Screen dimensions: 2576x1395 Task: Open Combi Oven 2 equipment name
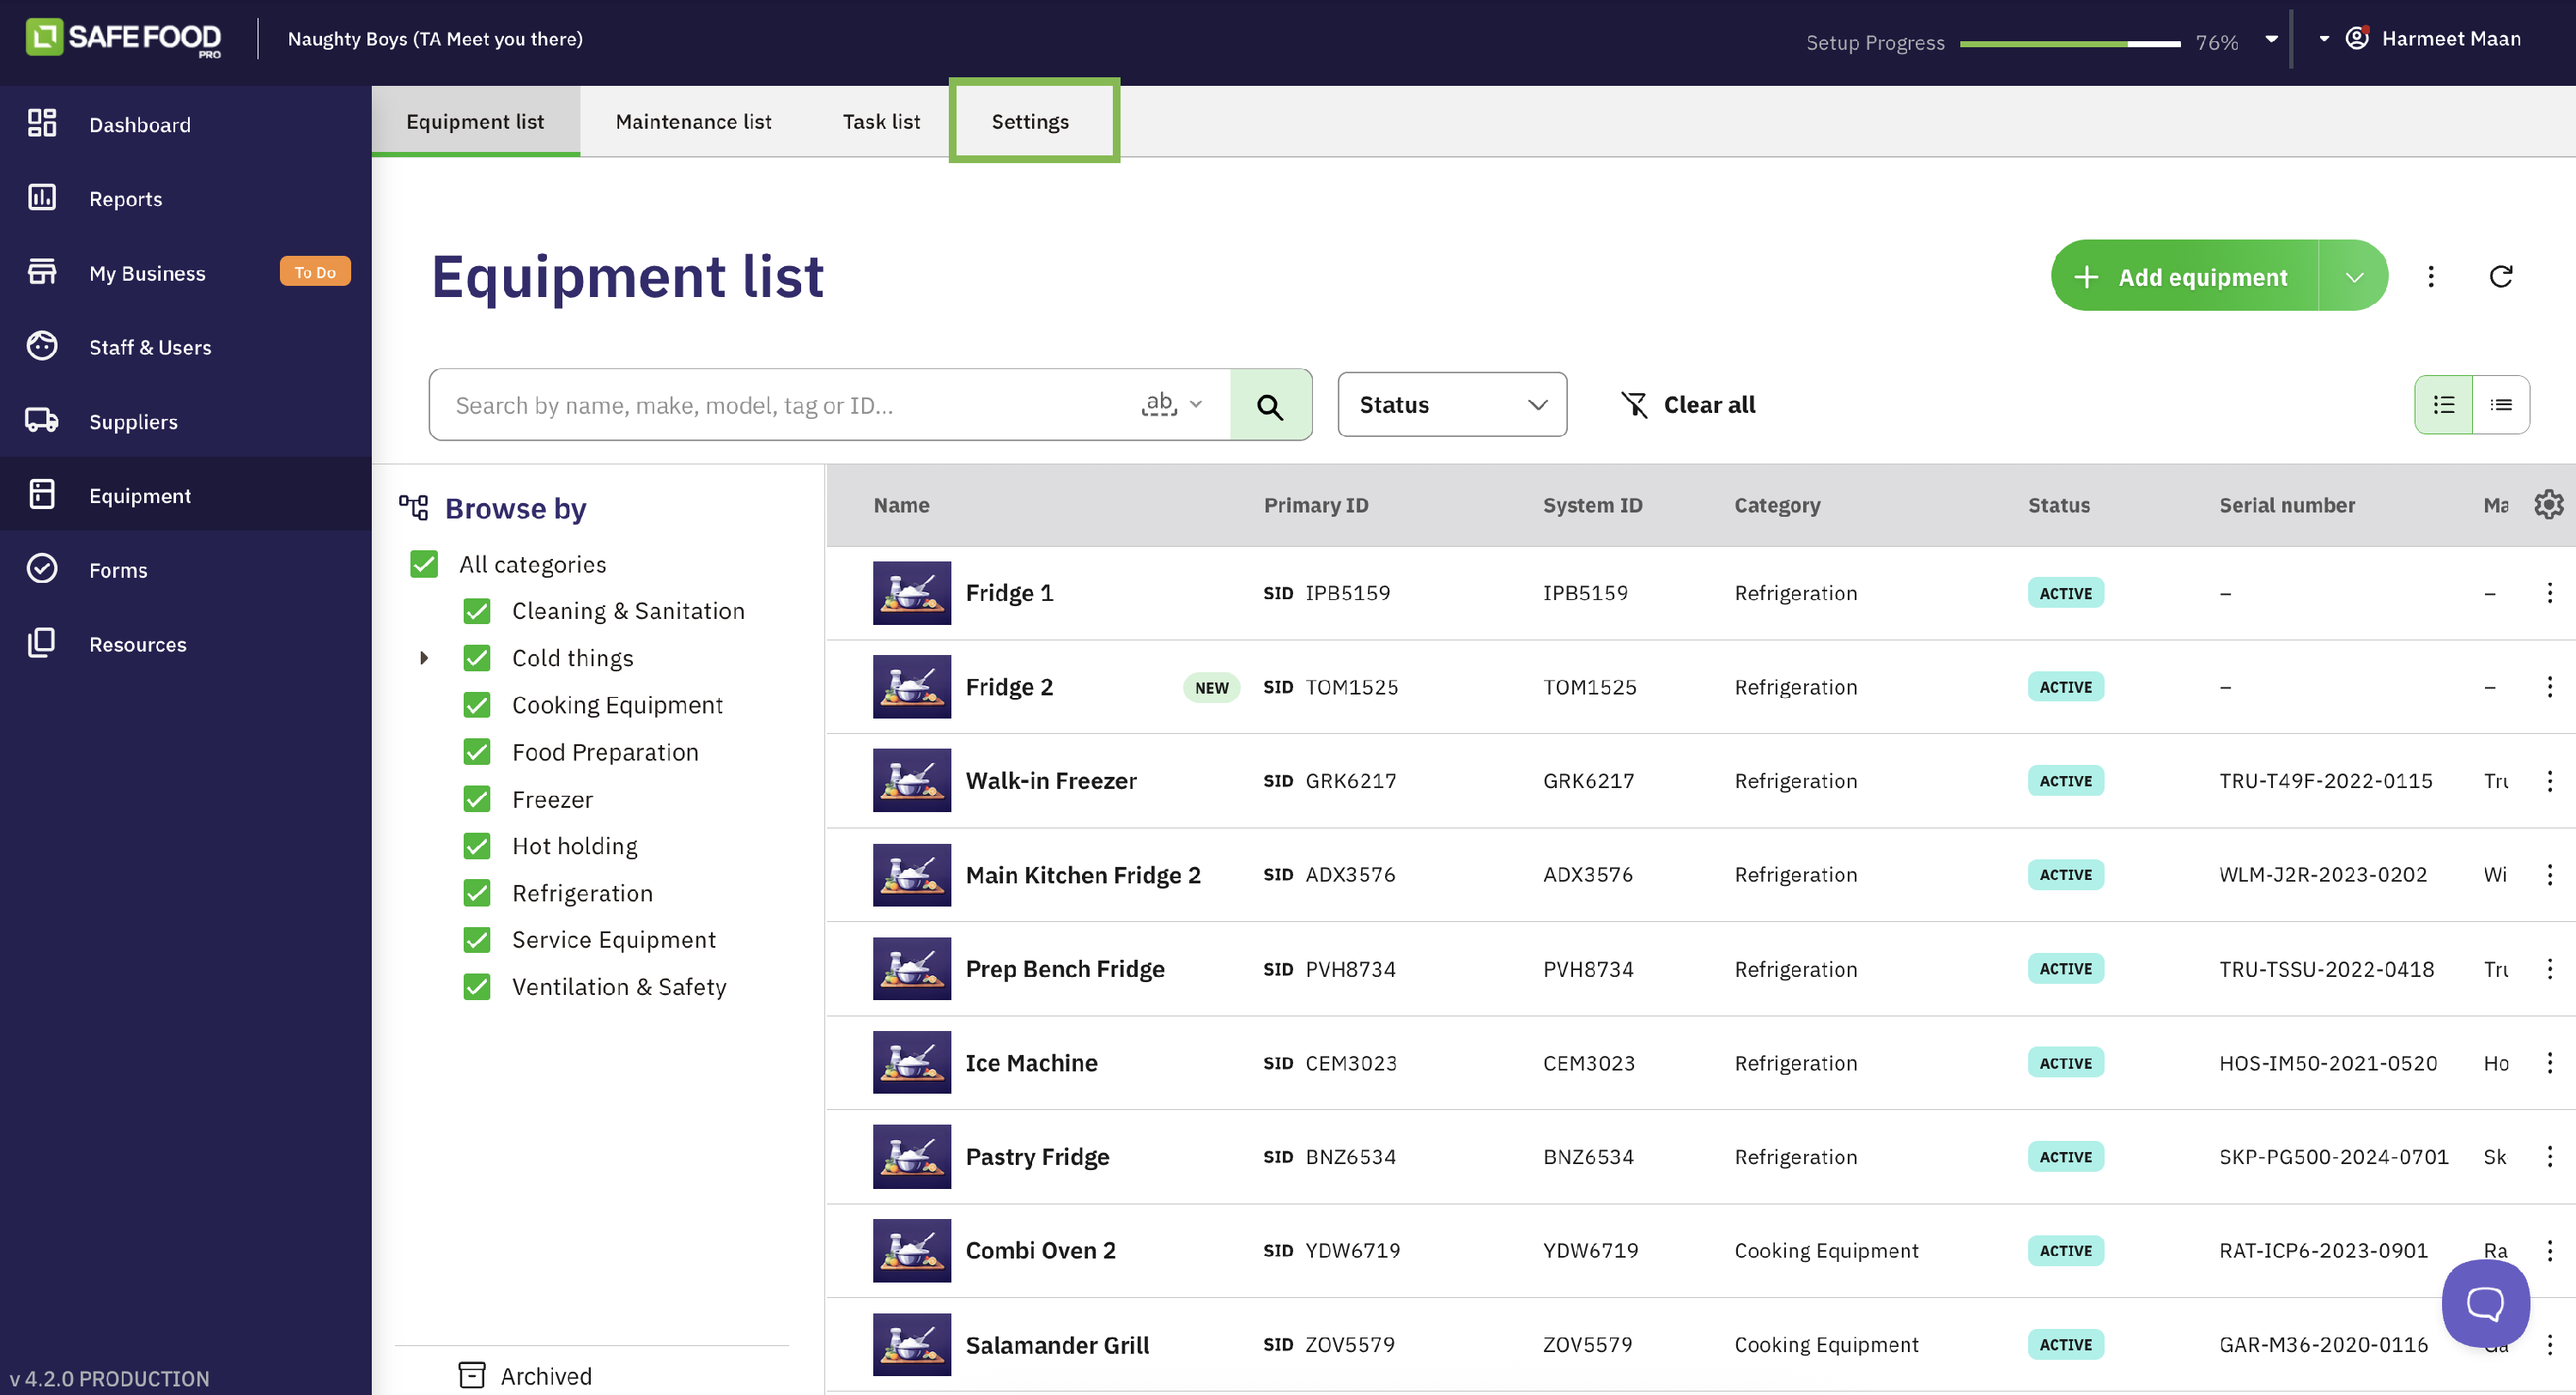[1040, 1251]
